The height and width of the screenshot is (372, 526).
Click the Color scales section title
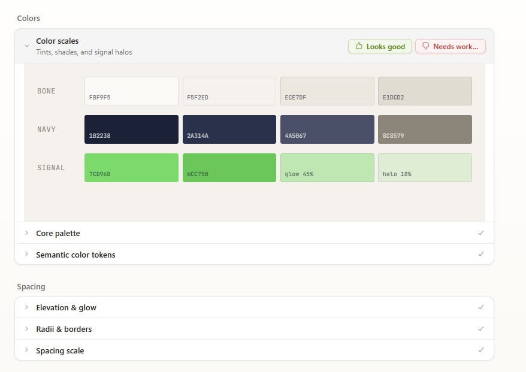[x=58, y=41]
